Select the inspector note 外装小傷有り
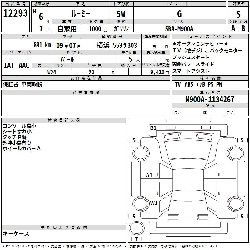This screenshot has height=250, width=250. point(17,142)
